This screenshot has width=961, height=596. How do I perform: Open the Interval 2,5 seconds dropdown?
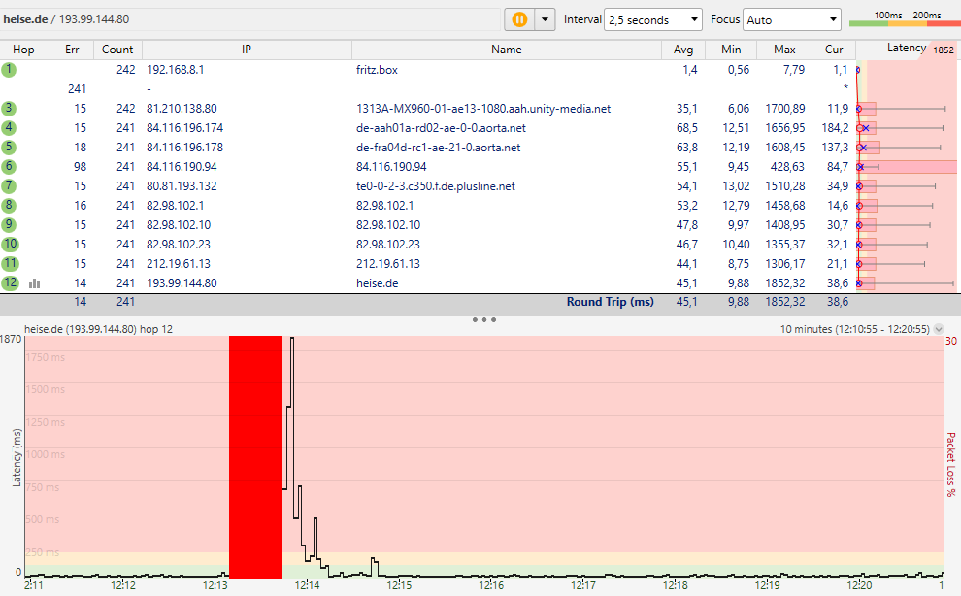click(x=652, y=19)
